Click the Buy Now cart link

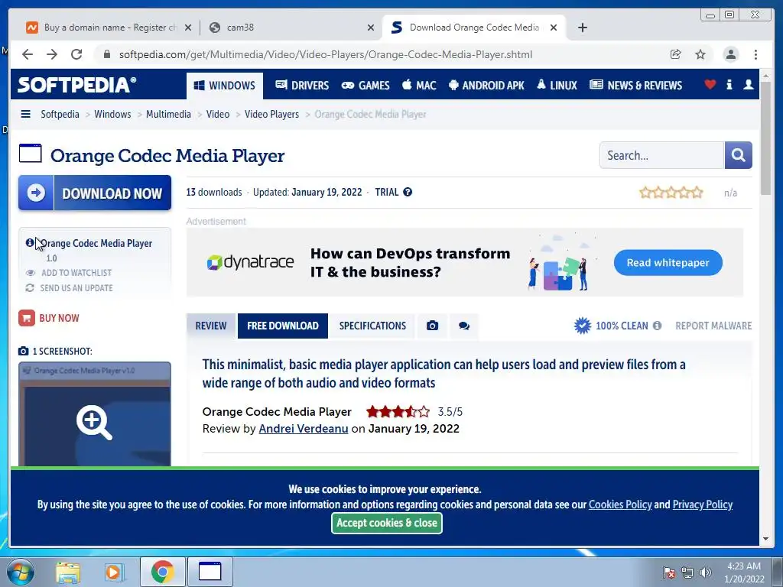click(x=49, y=318)
